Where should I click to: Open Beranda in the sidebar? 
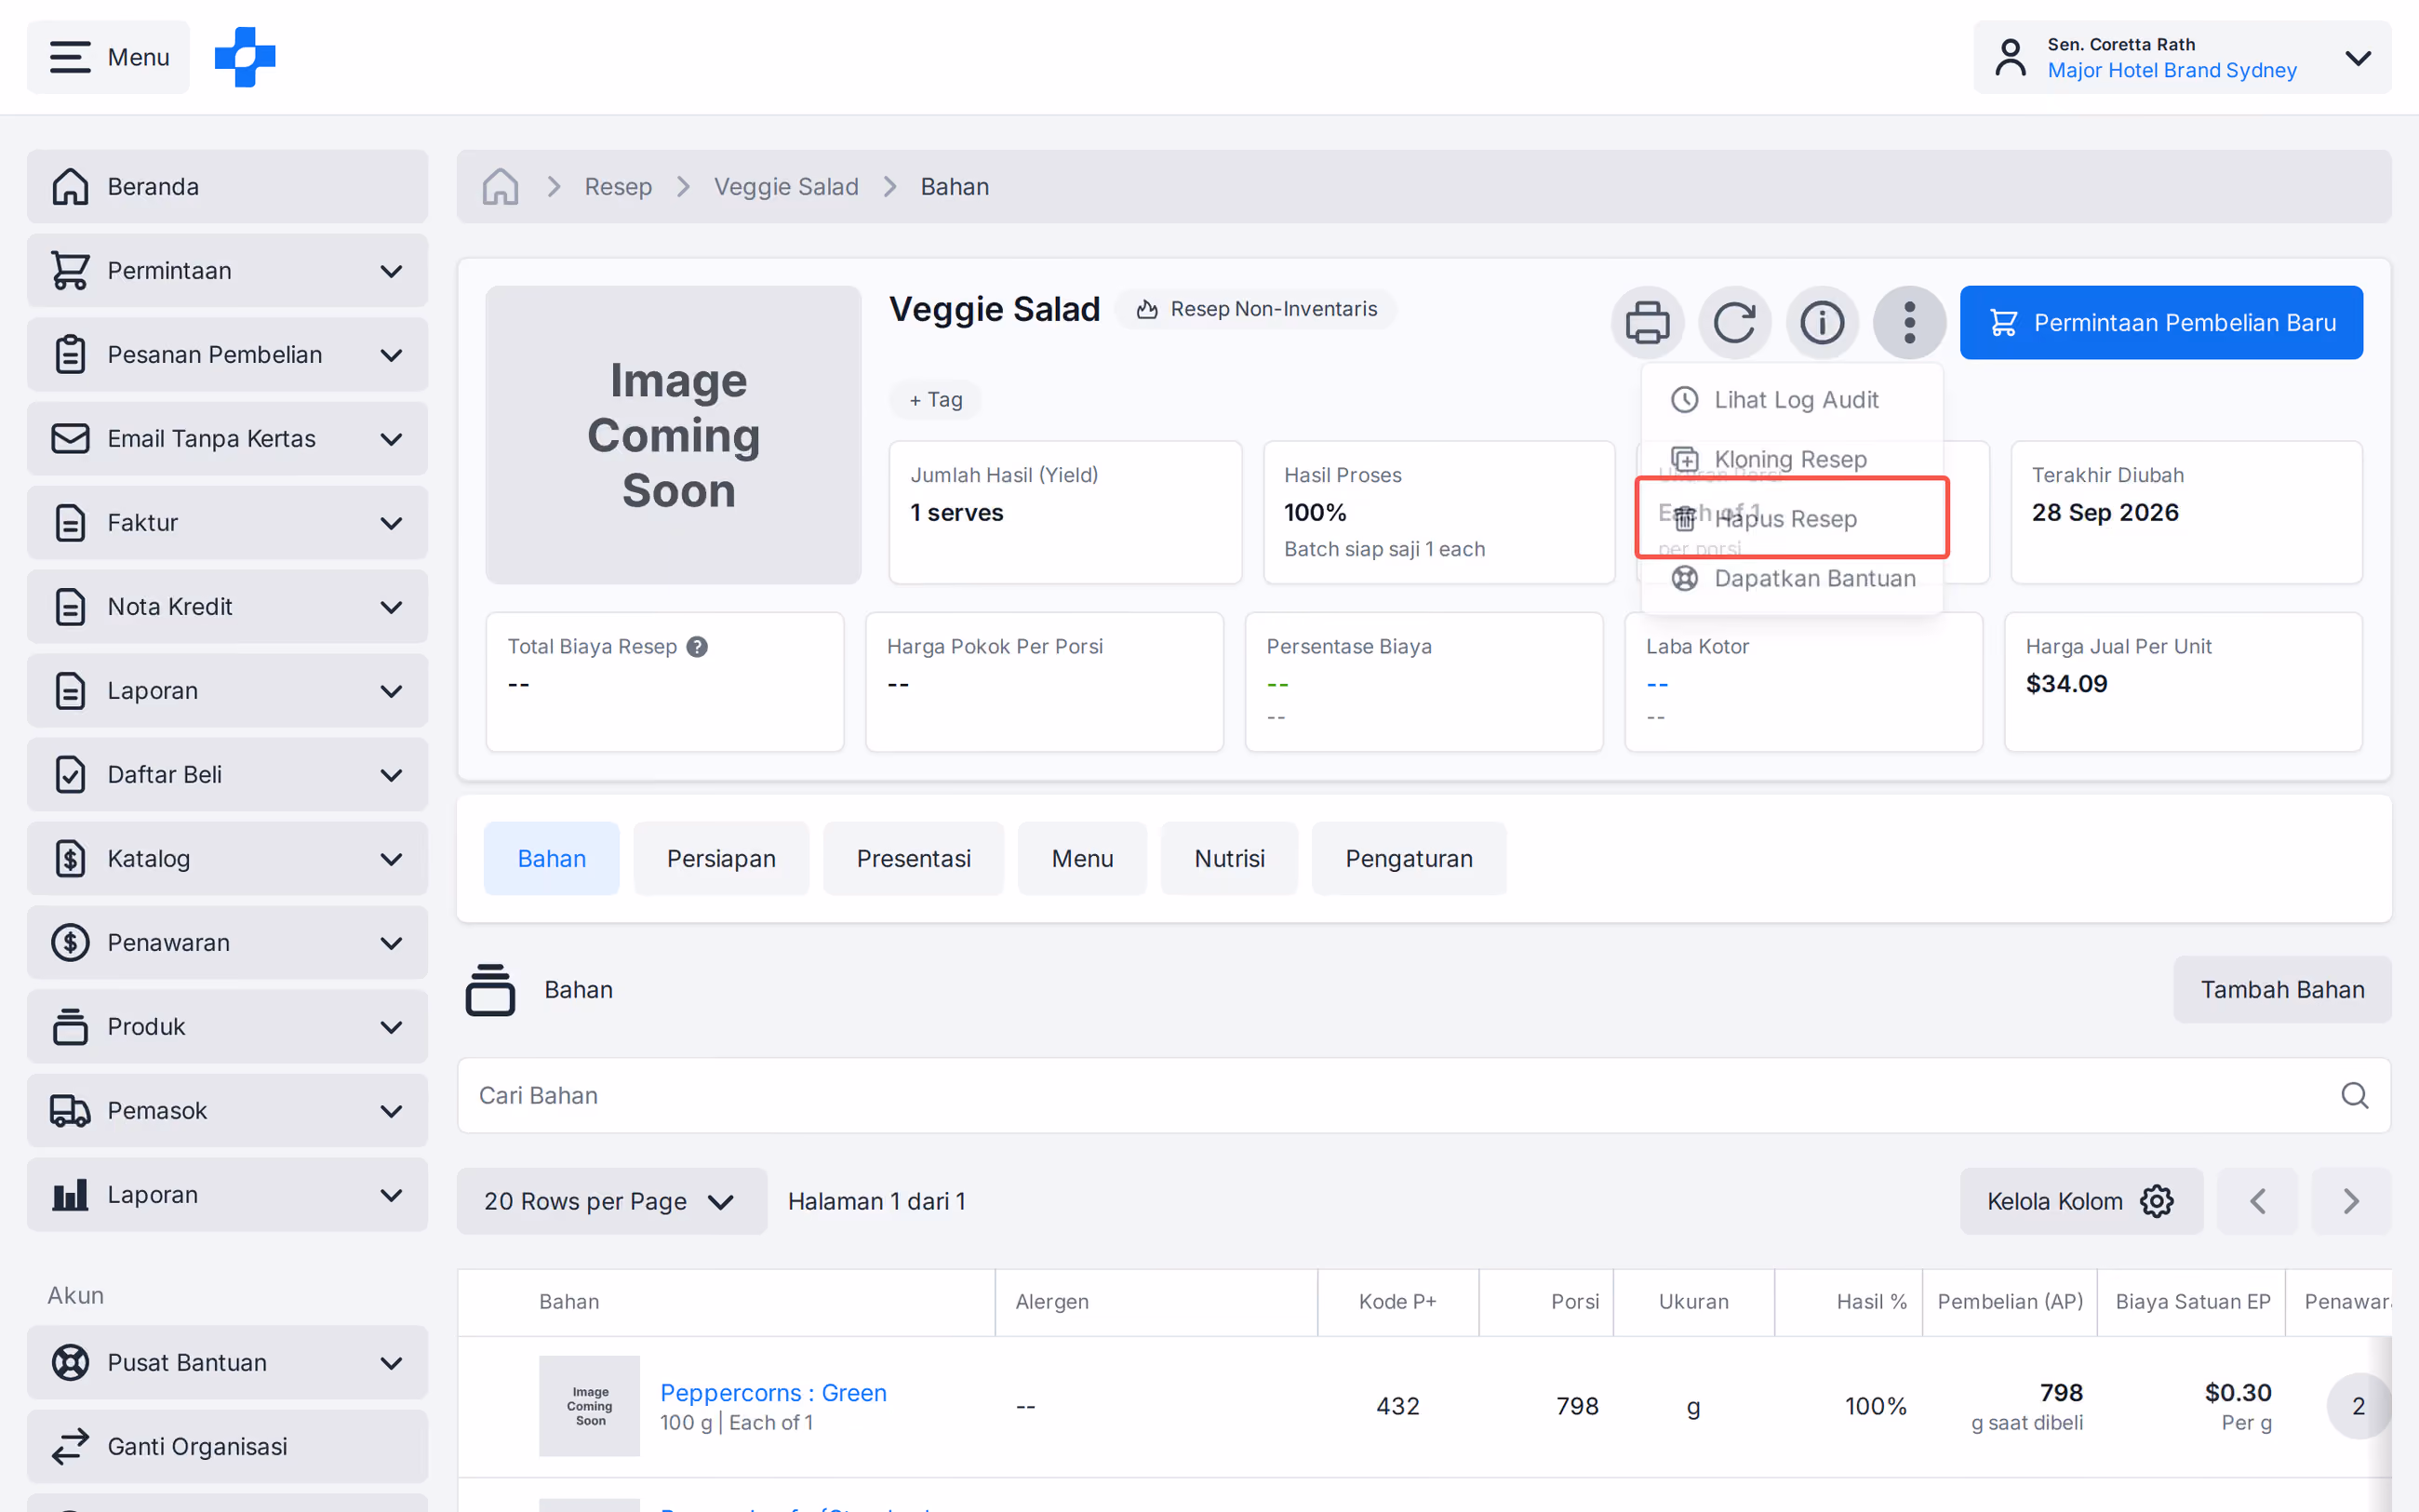tap(228, 186)
